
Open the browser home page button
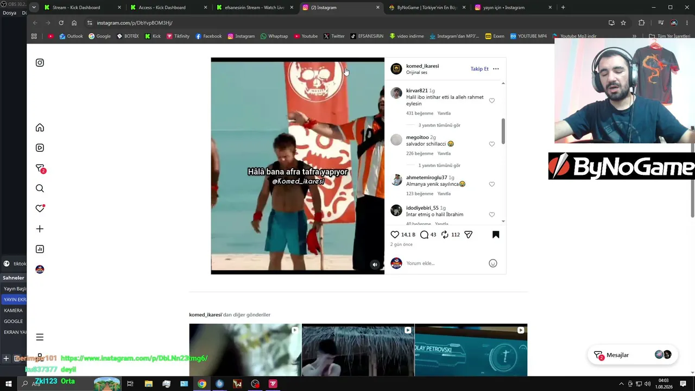(x=74, y=23)
